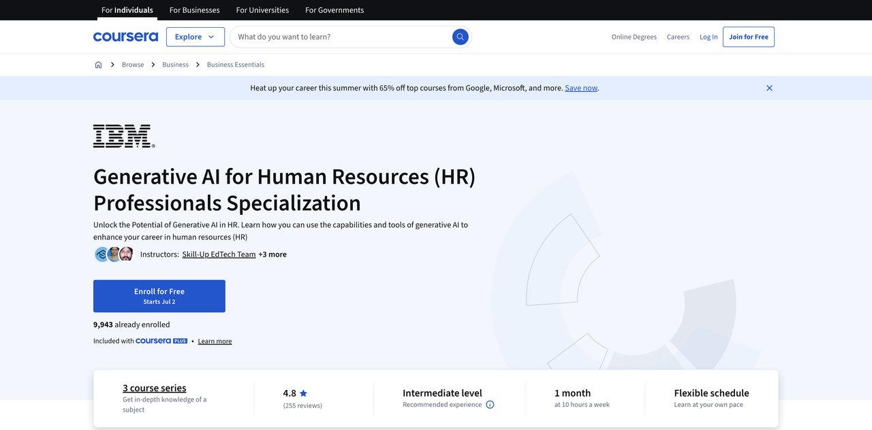Navigate to Business Essentials breadcrumb

(236, 65)
